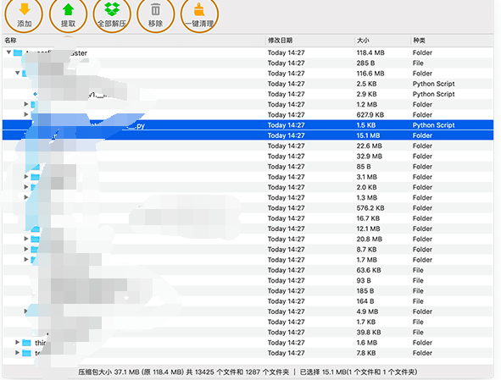
Task: Select the 63.6 KB File row
Action: [x=248, y=270]
